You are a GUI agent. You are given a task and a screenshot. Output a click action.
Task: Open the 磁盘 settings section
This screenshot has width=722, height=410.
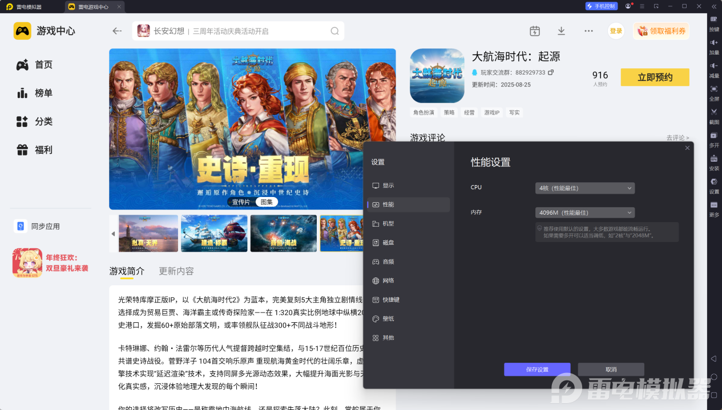pyautogui.click(x=409, y=243)
